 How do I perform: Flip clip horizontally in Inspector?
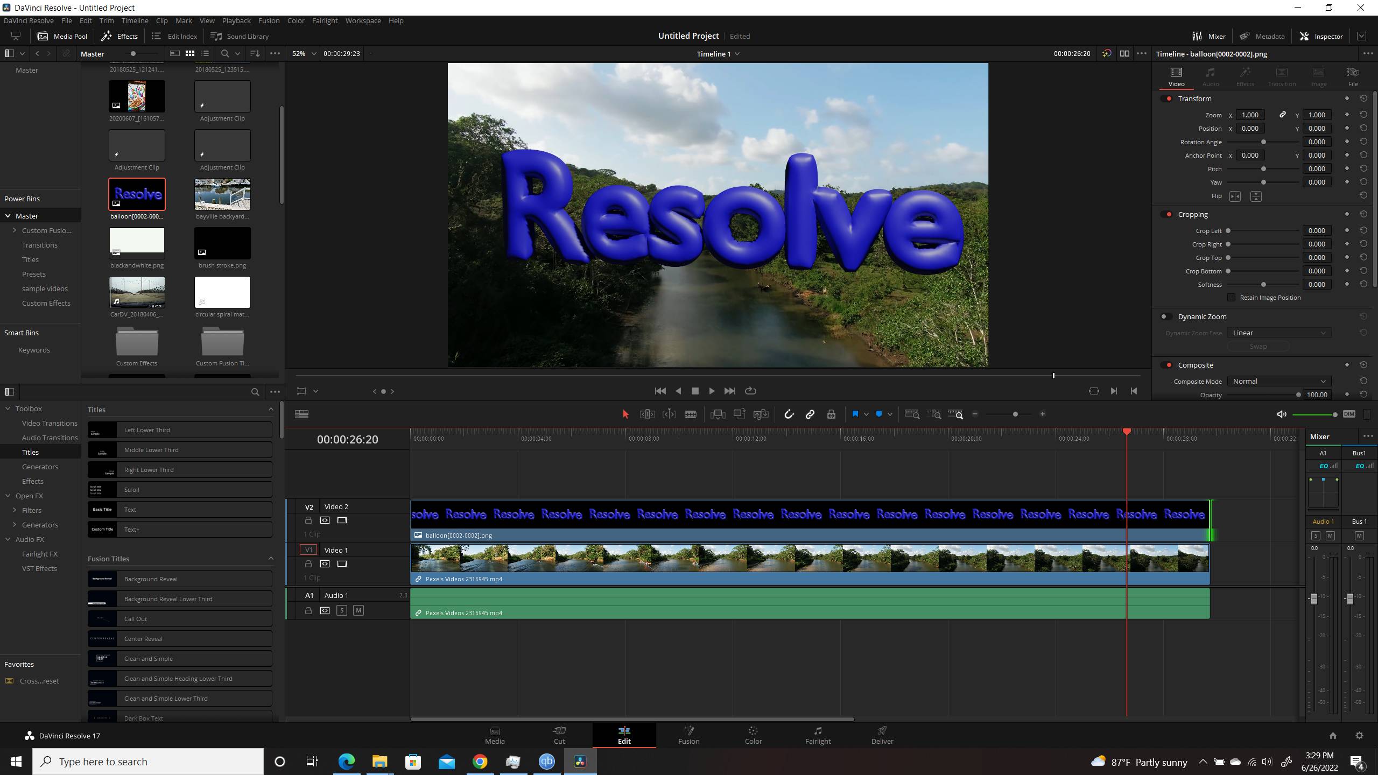pyautogui.click(x=1235, y=196)
